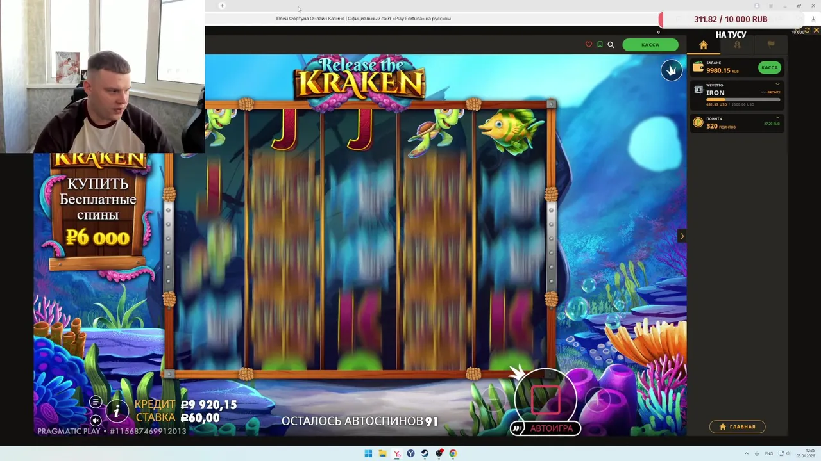This screenshot has height=461, width=821.
Task: Open the Windows Start menu
Action: pyautogui.click(x=368, y=453)
